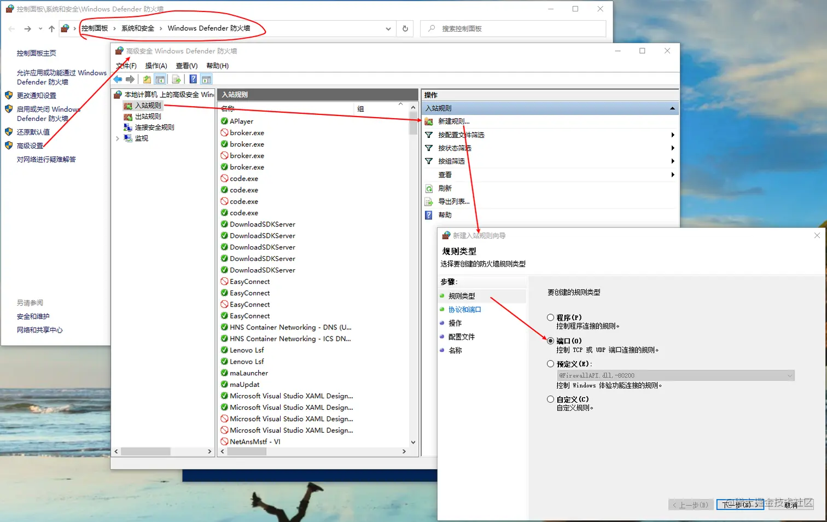Toggle the show/hide console tree toolbar icon
Viewport: 827px width, 522px height.
pos(160,79)
